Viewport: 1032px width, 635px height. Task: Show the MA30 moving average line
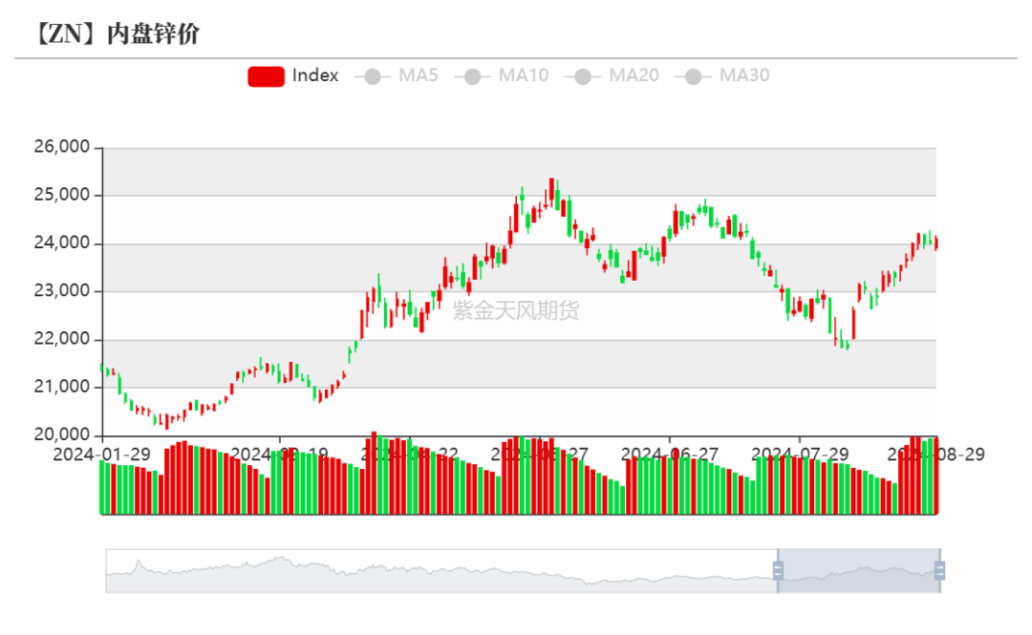(x=722, y=75)
